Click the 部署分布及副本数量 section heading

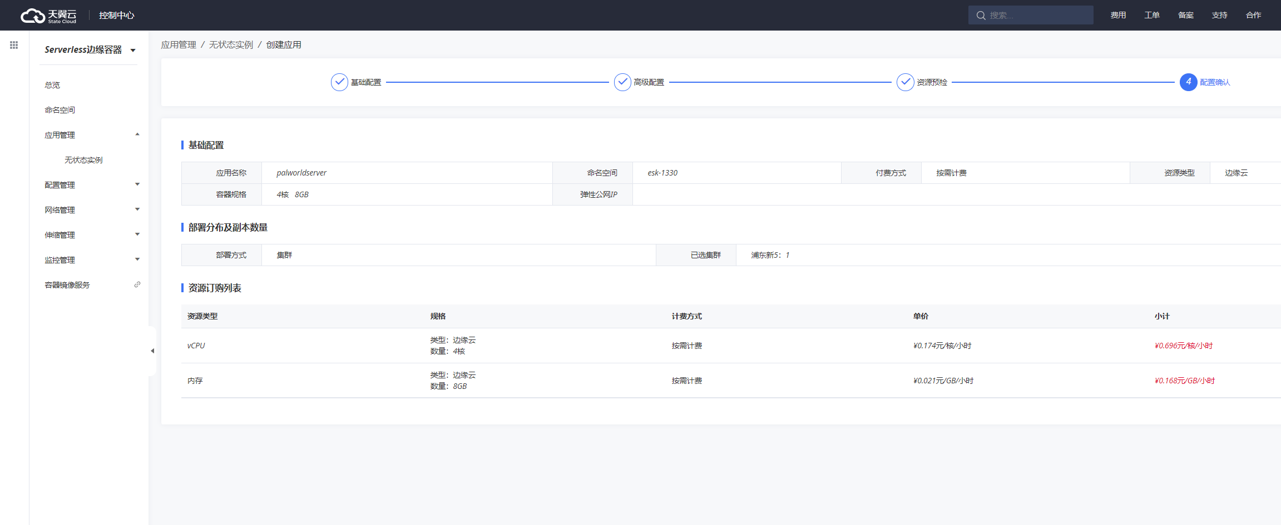point(228,227)
